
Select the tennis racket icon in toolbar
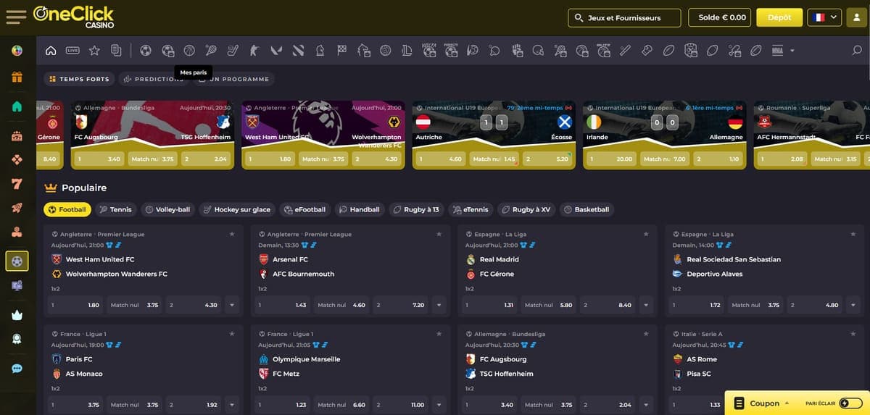(x=211, y=51)
